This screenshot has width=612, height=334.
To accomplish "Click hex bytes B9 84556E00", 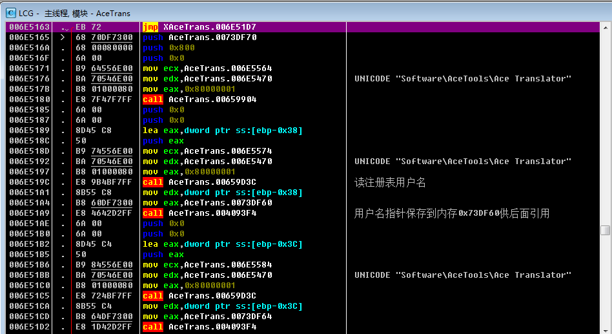I will point(104,265).
